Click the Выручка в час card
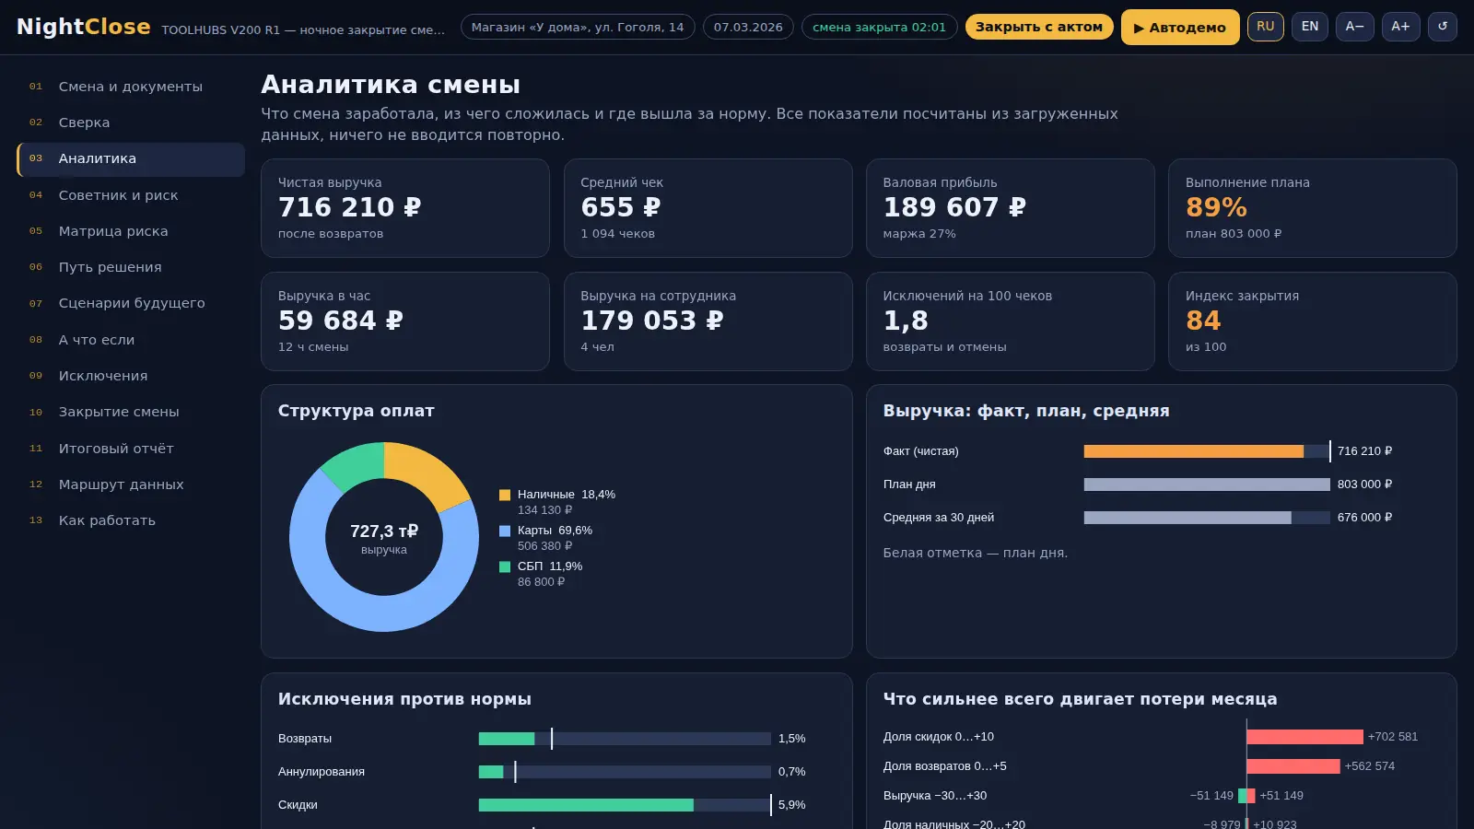Viewport: 1474px width, 829px height. pyautogui.click(x=405, y=321)
